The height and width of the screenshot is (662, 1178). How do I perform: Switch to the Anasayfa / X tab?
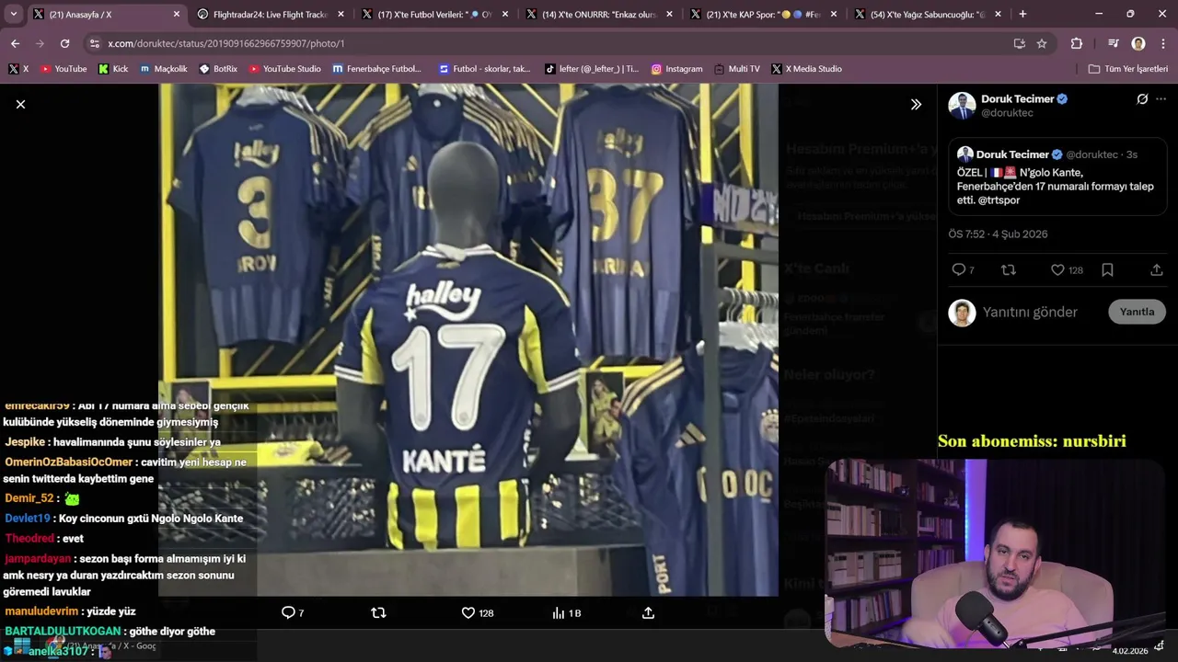point(106,15)
